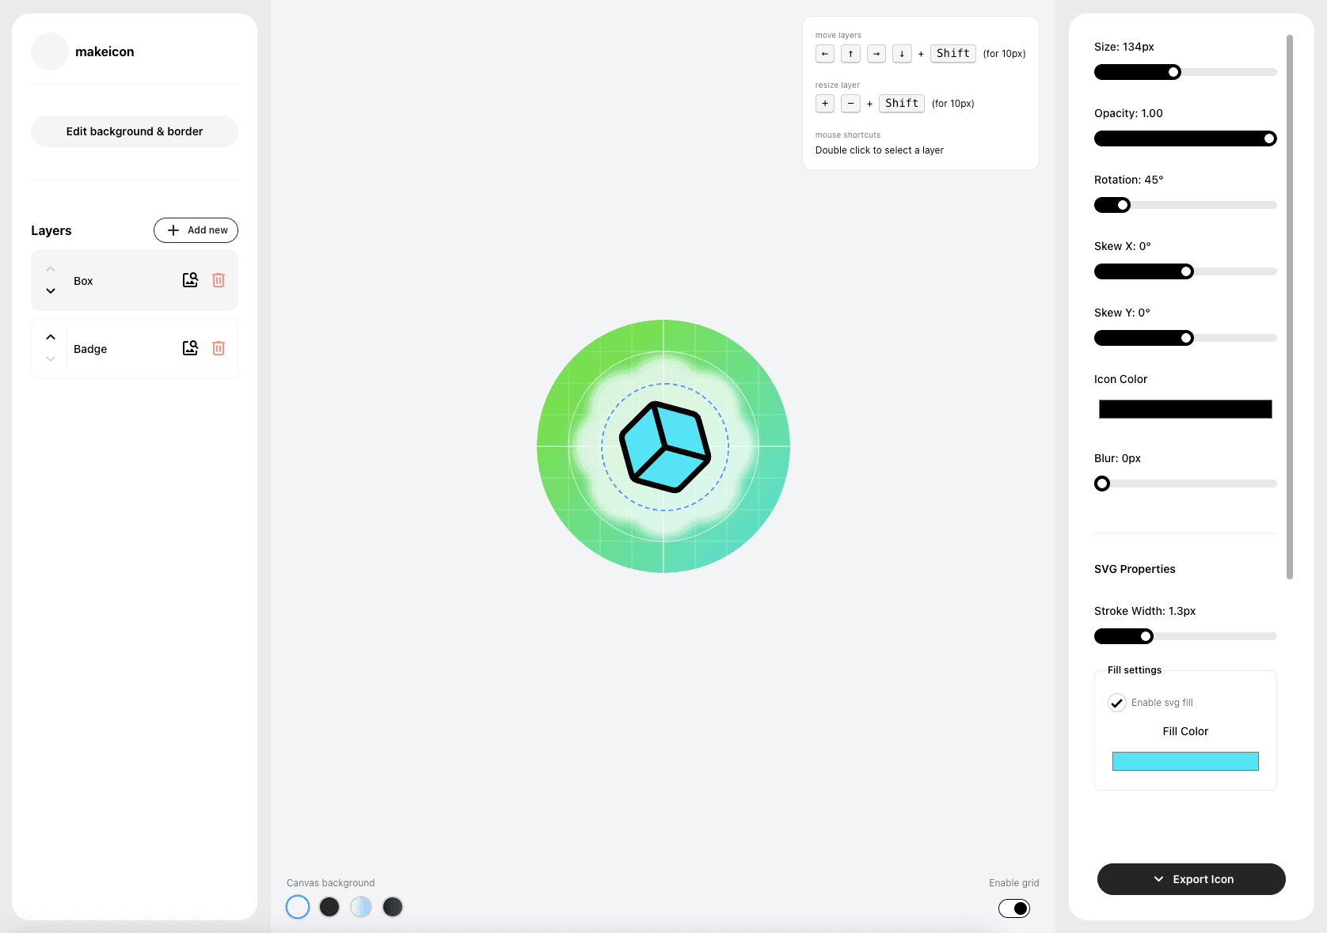Click the Layers heading
Image resolution: width=1327 pixels, height=933 pixels.
click(51, 230)
